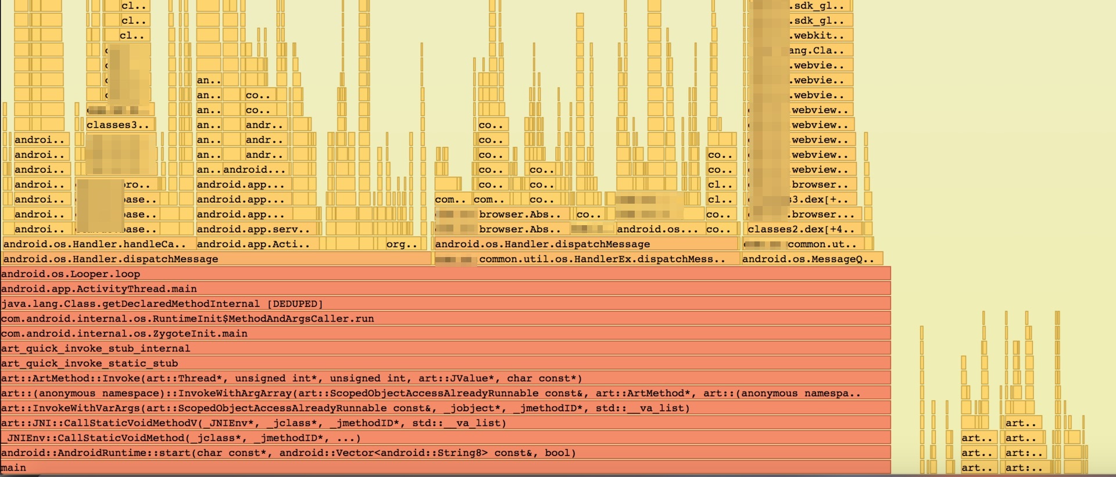1116x477 pixels.
Task: Open the art::JNI::CallStaticVoidMethodV frame
Action: (x=445, y=423)
